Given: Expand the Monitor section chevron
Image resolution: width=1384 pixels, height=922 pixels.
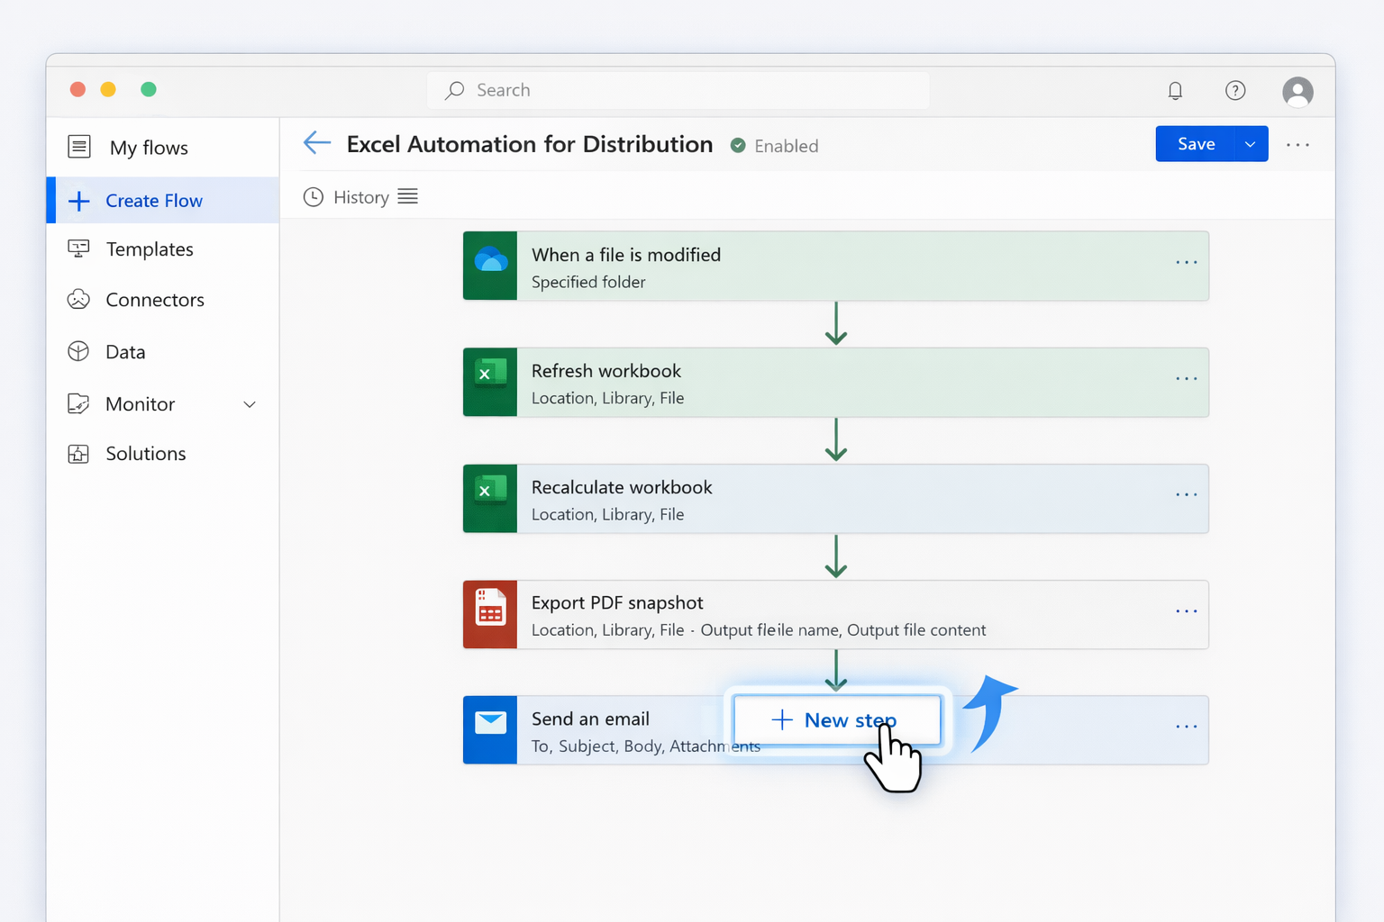Looking at the screenshot, I should click(x=250, y=404).
